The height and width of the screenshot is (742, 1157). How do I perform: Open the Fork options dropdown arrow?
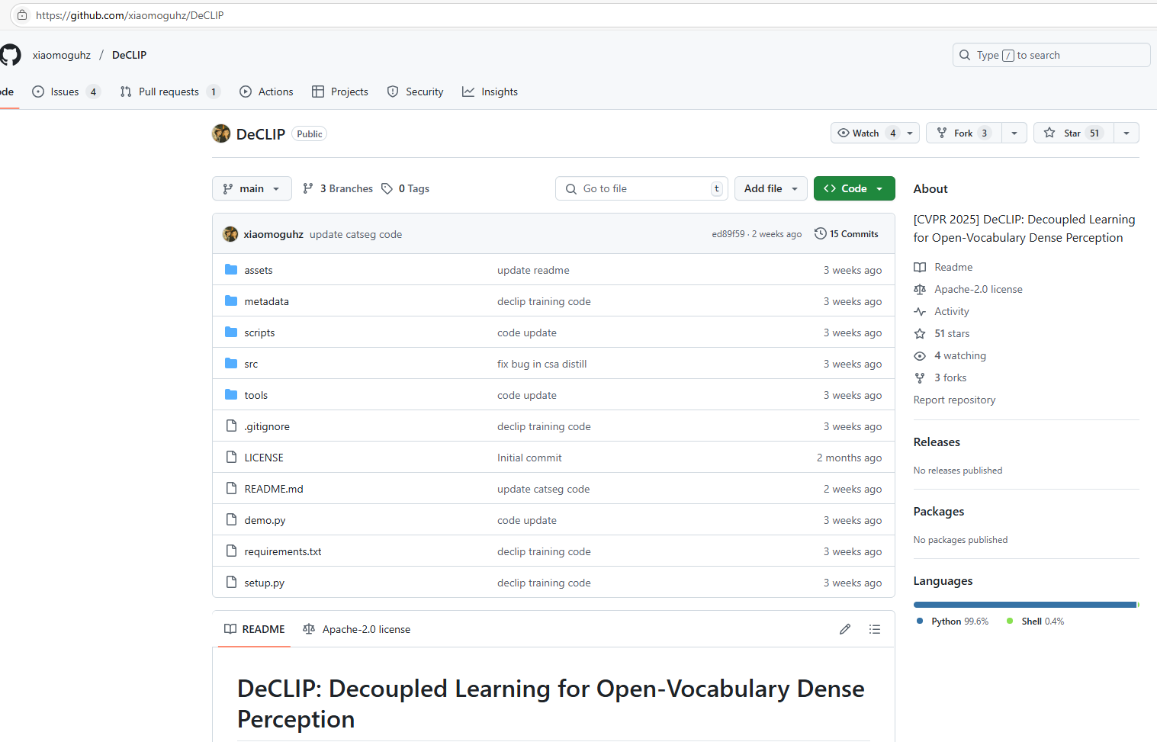click(x=1014, y=133)
